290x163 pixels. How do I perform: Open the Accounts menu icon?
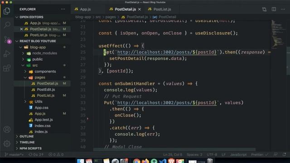click(7, 129)
